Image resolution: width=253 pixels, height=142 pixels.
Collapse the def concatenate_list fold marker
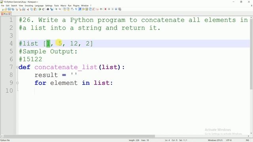pos(17,67)
